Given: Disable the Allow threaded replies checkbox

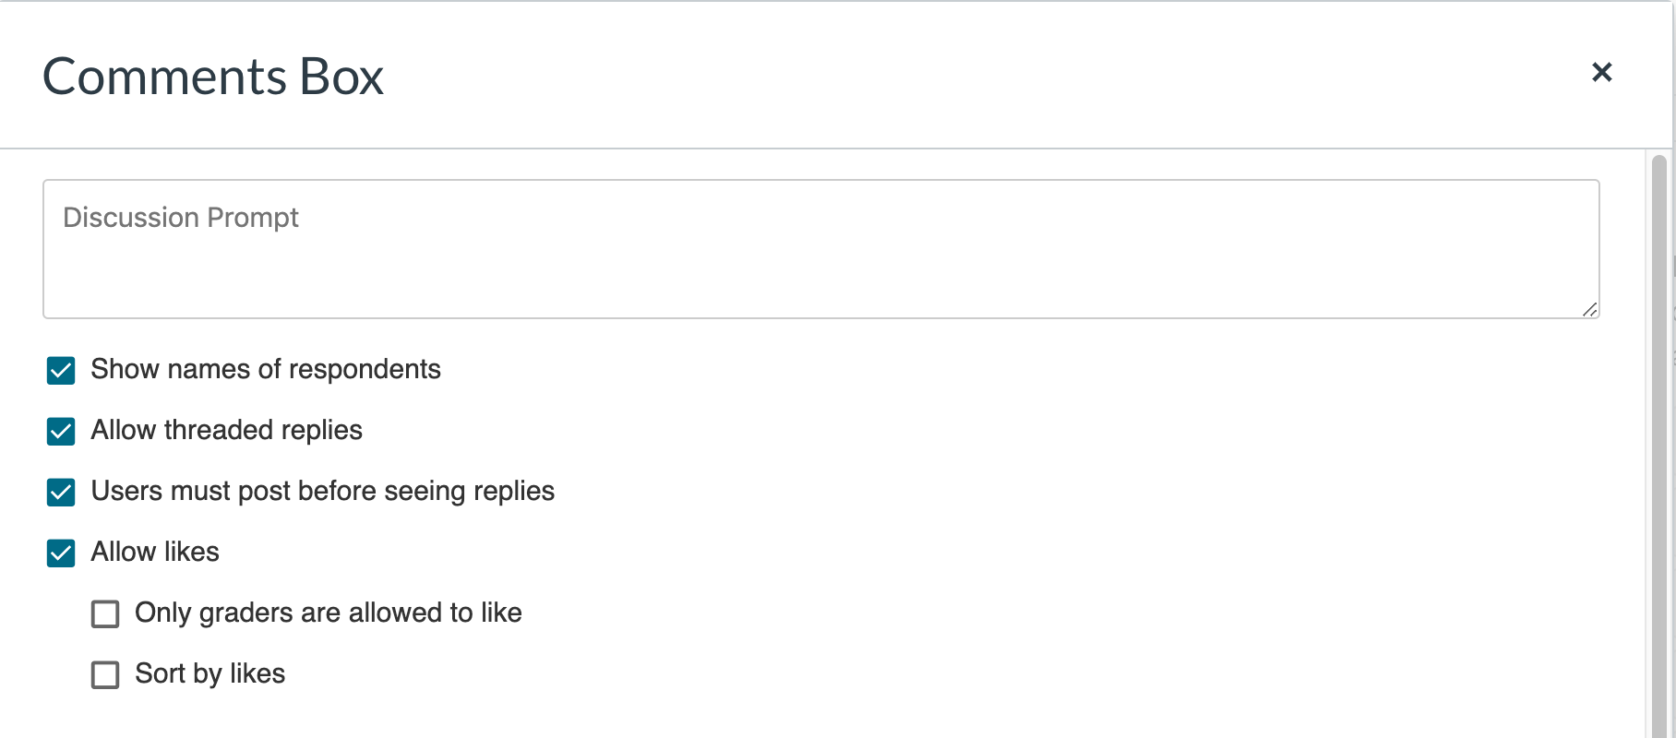Looking at the screenshot, I should click(x=61, y=432).
